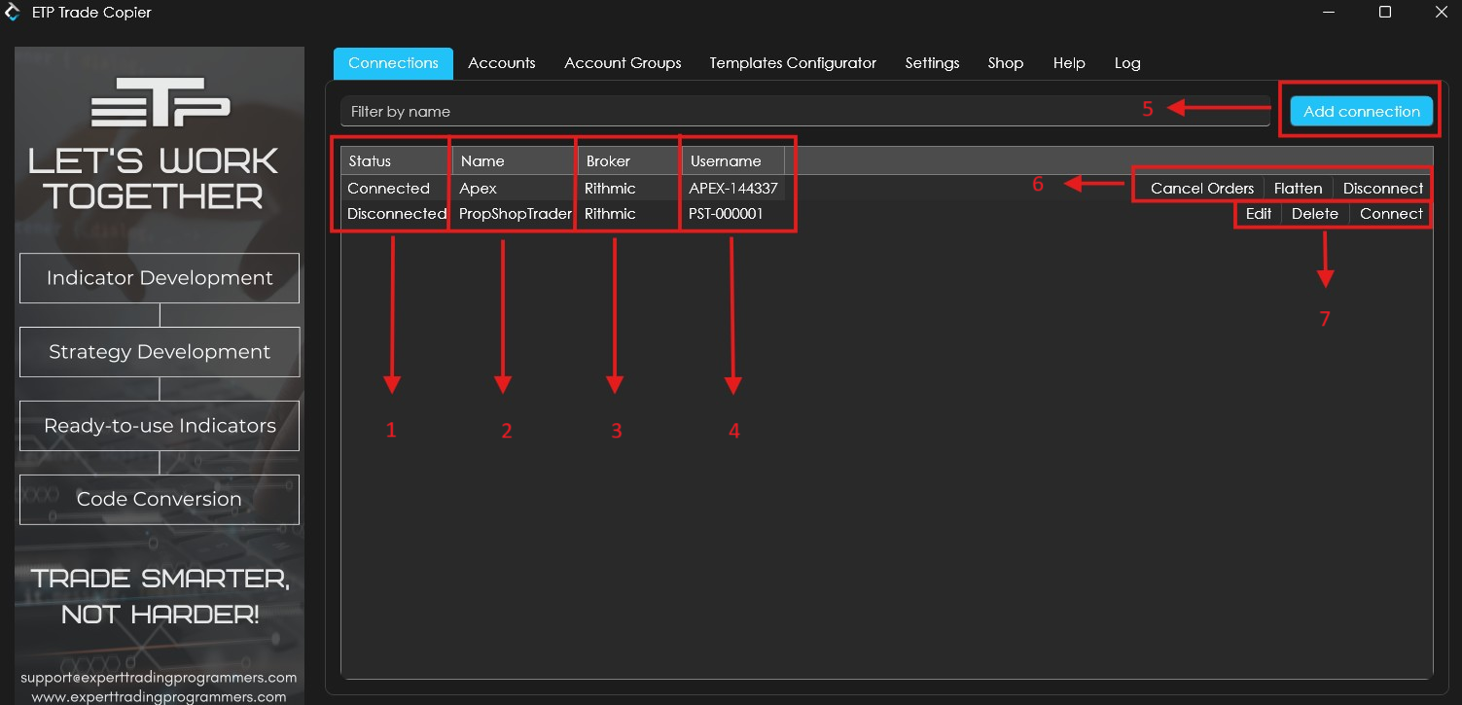The image size is (1462, 705).
Task: Select the APEX-144337 username cell
Action: (733, 189)
